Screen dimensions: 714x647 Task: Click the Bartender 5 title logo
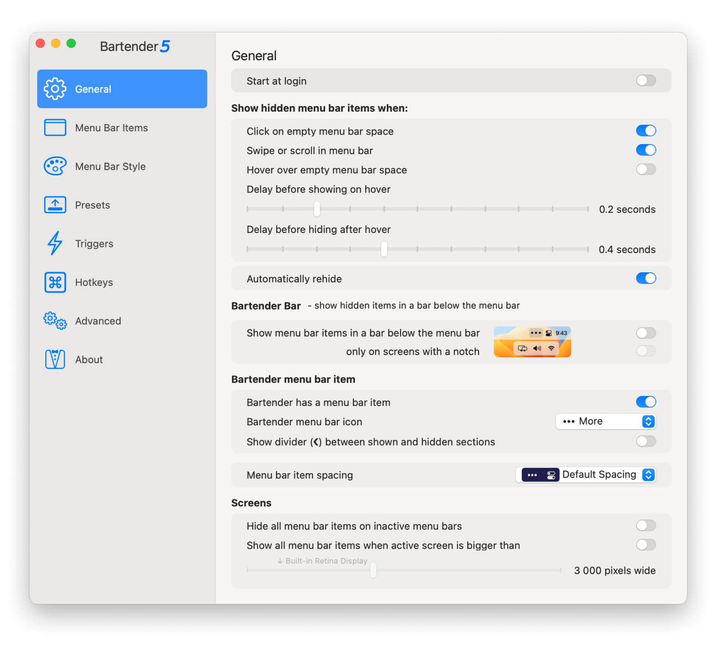click(x=135, y=47)
